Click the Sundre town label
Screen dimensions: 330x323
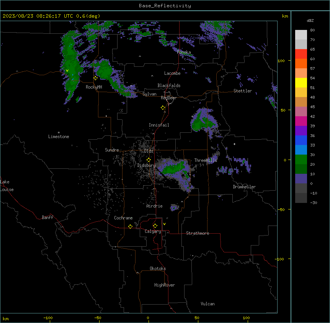click(112, 150)
